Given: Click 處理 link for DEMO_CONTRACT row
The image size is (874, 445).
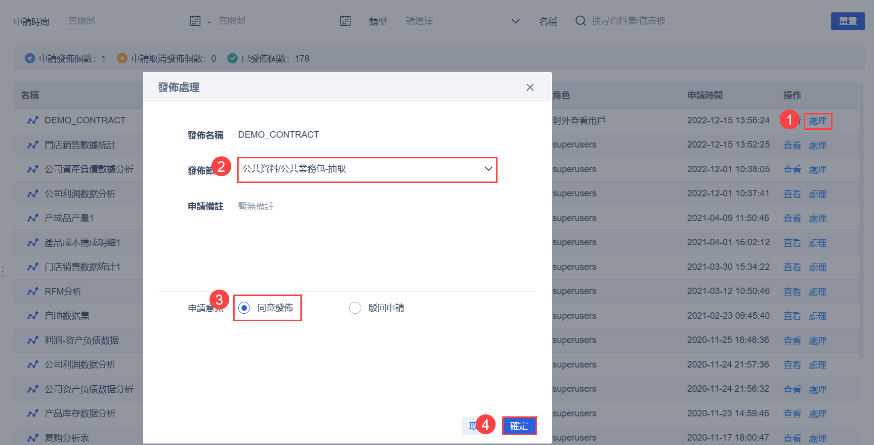Looking at the screenshot, I should 818,121.
